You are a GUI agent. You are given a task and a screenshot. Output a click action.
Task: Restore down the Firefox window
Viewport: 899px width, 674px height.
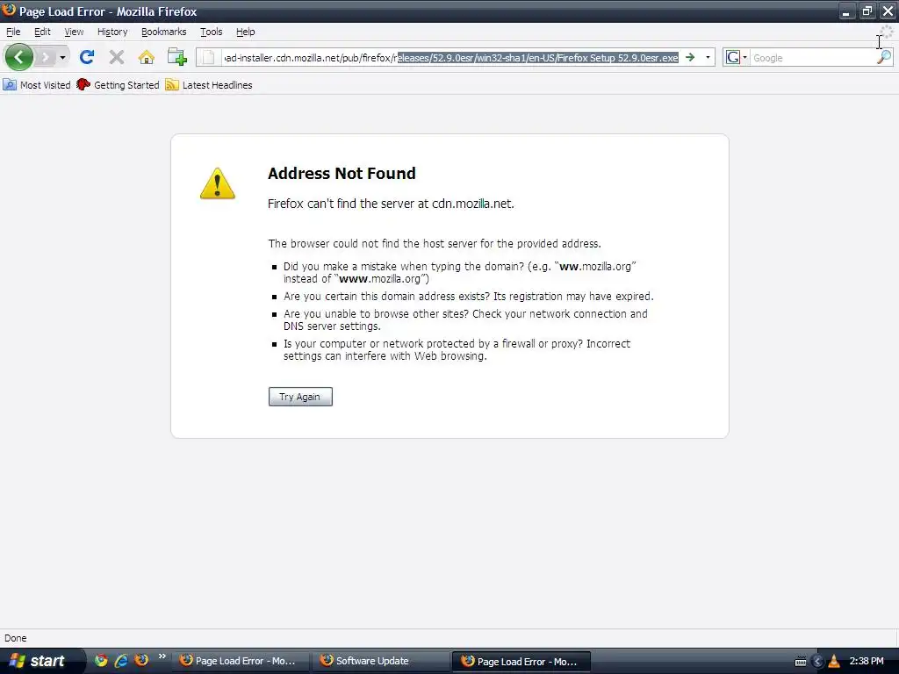tap(867, 11)
